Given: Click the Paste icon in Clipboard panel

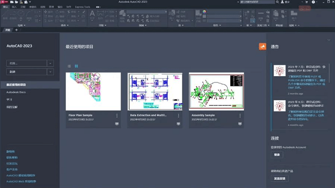Looking at the screenshot, I should tap(276, 13).
